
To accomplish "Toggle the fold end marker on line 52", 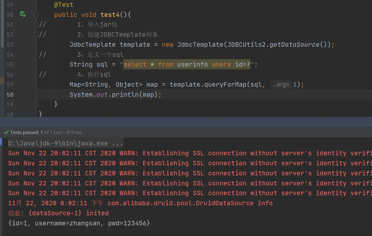I will click(36, 34).
